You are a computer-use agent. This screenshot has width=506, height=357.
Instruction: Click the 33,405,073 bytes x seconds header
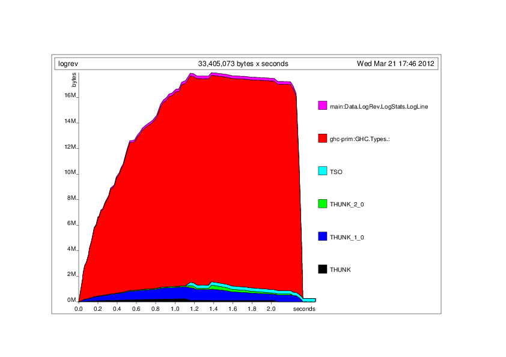tap(243, 64)
